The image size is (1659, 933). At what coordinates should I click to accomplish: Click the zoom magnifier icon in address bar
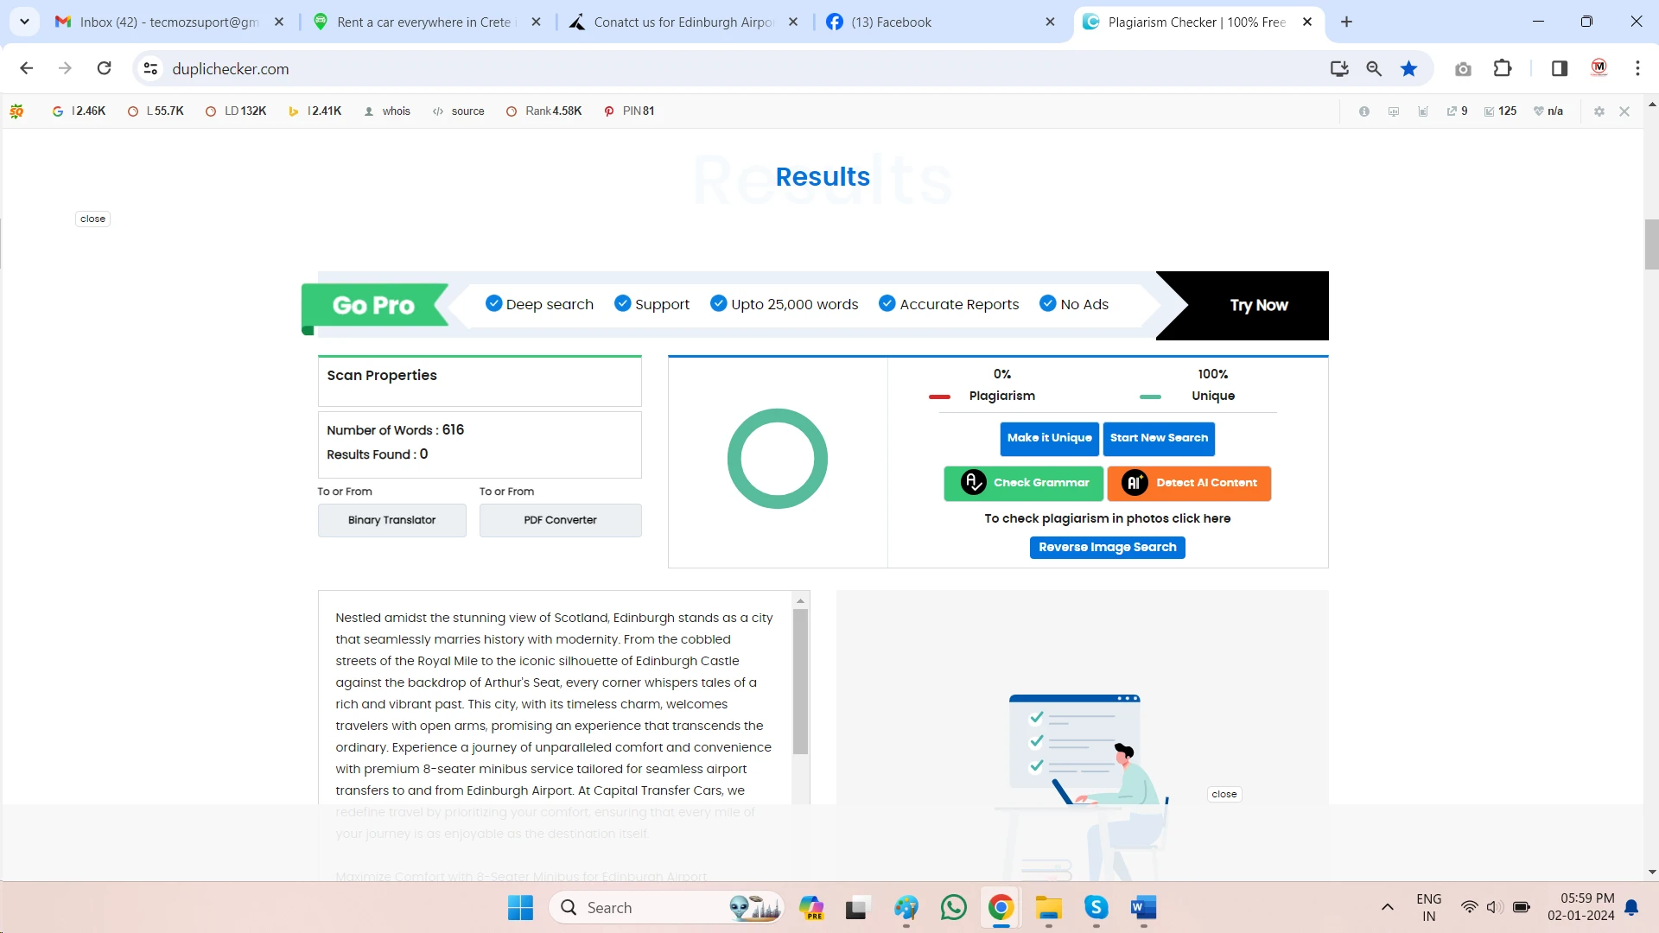(x=1374, y=68)
